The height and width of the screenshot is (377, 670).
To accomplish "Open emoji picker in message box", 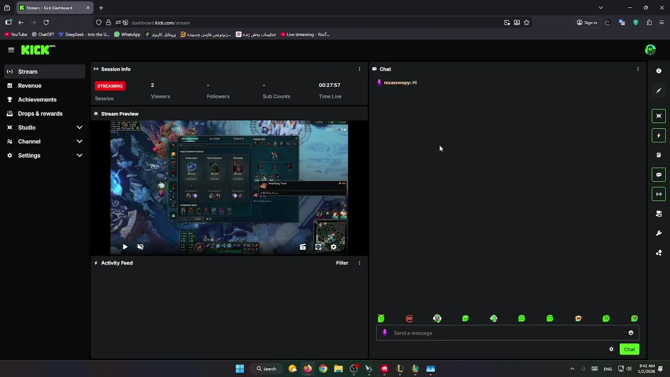I will coord(631,333).
